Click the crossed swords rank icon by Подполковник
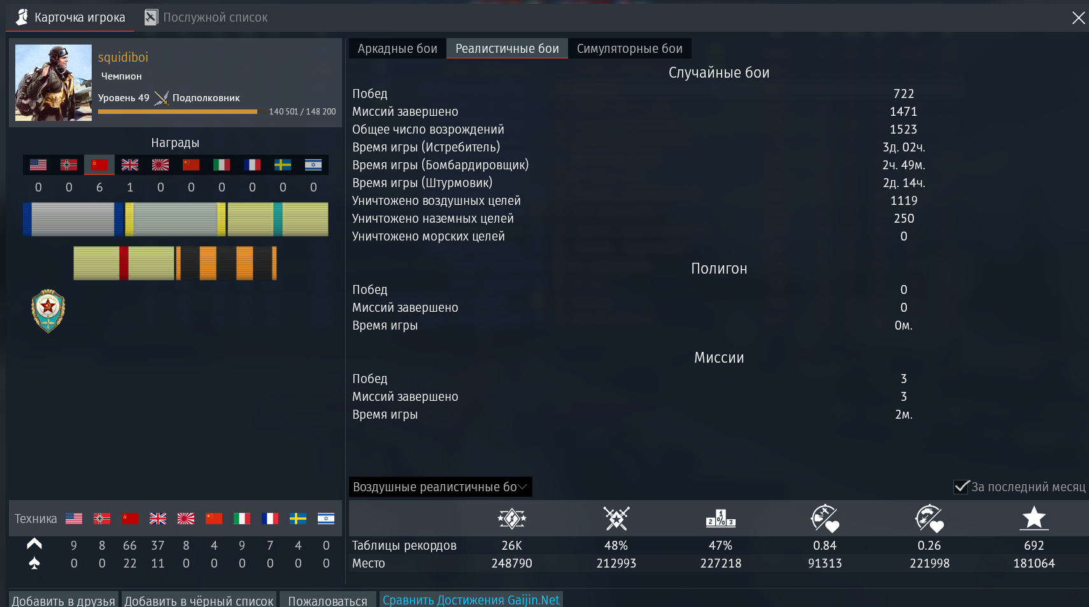Viewport: 1089px width, 607px height. tap(161, 98)
